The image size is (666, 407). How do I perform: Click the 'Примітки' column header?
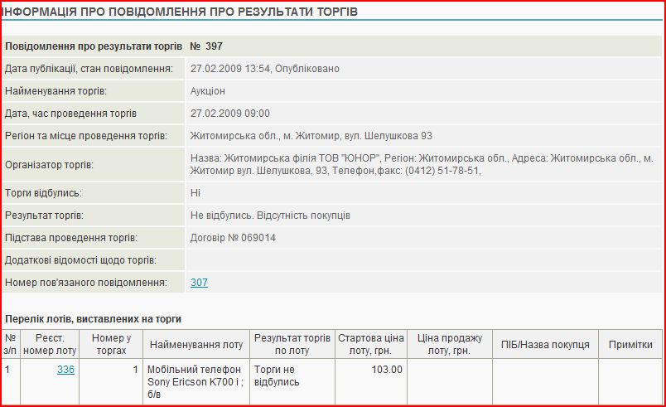tap(630, 345)
